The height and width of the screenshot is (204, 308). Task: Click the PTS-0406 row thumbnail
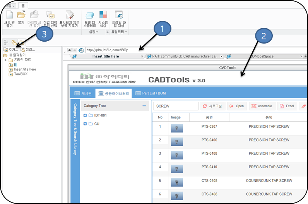(177, 142)
